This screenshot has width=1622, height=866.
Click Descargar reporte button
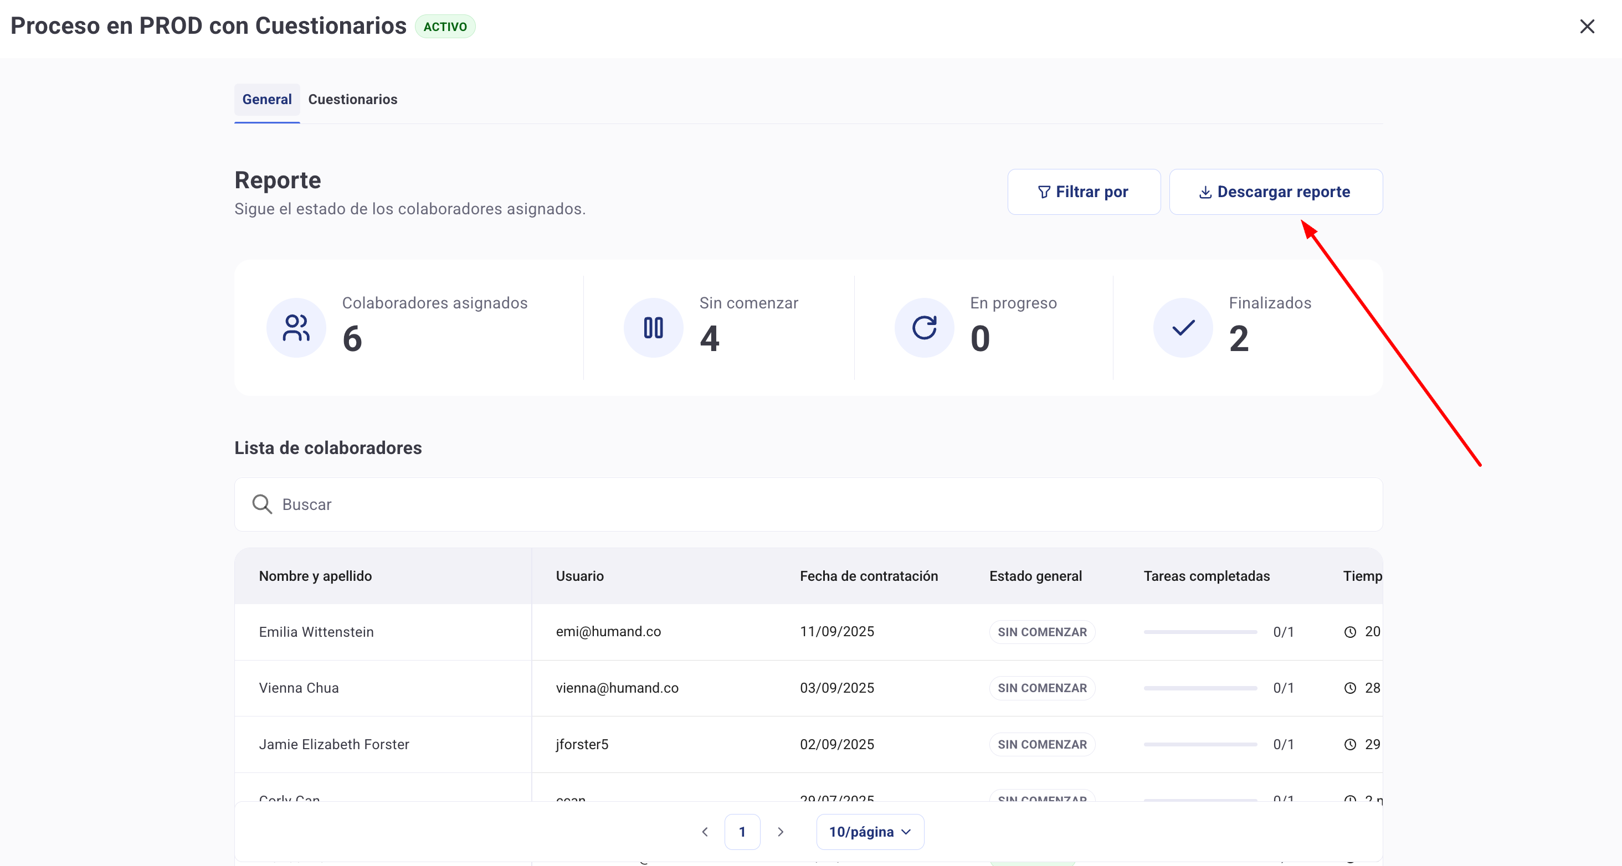[1275, 192]
